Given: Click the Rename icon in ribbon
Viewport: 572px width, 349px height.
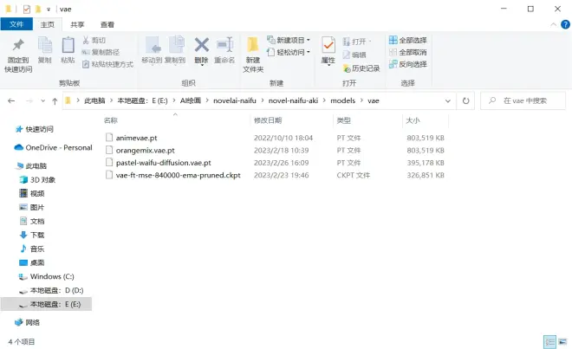Looking at the screenshot, I should [225, 50].
